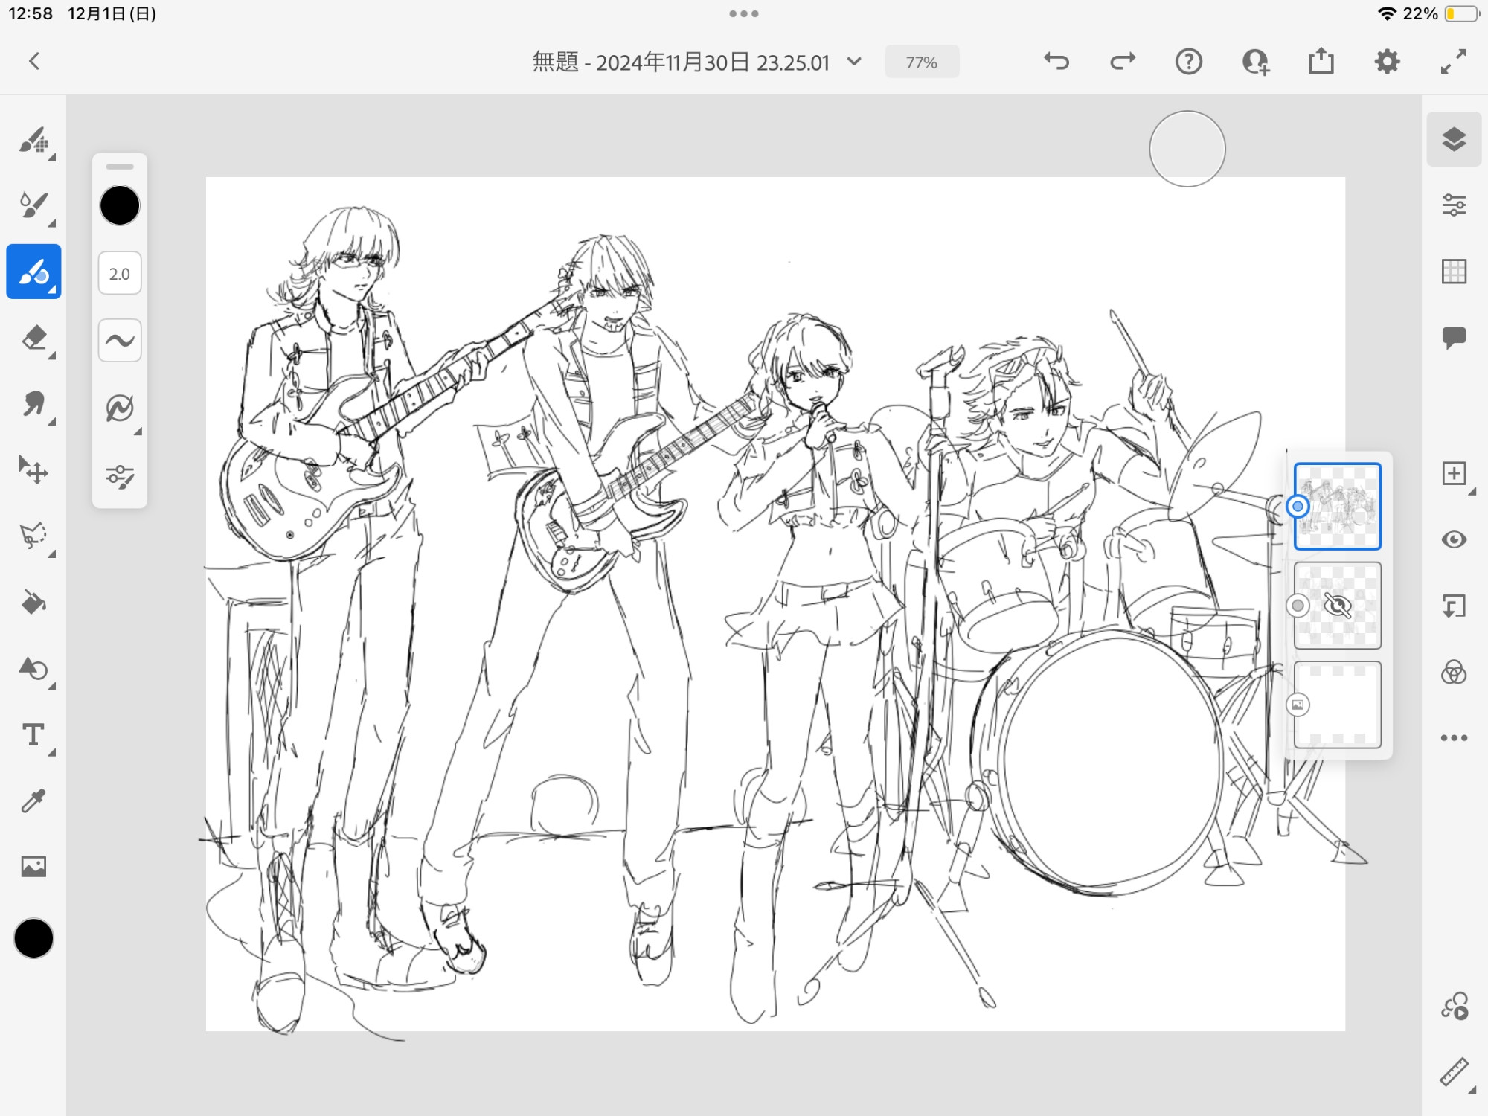Select the pixel brush tool
Image resolution: width=1488 pixels, height=1116 pixels.
33,140
